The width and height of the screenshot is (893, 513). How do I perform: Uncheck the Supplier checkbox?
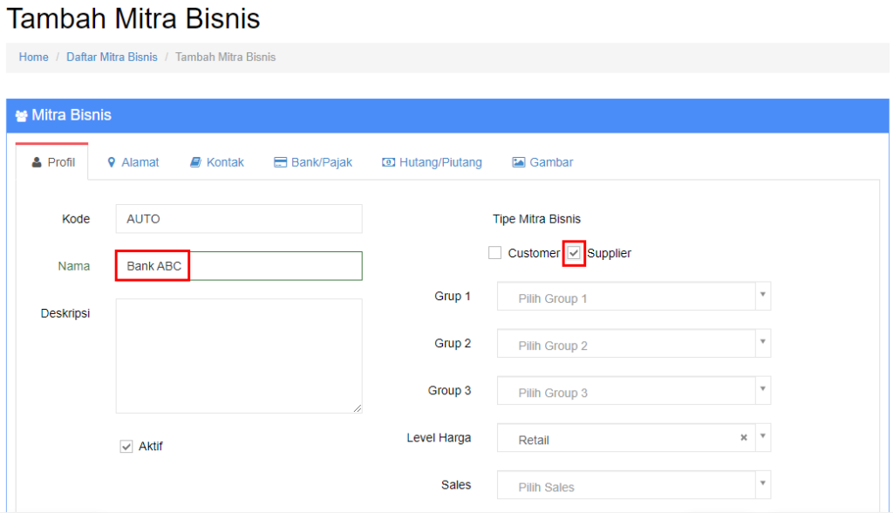(x=576, y=252)
